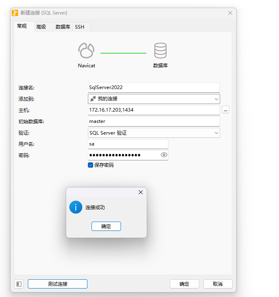Click the 保存密码 label text
Image resolution: width=279 pixels, height=297 pixels.
click(x=104, y=165)
